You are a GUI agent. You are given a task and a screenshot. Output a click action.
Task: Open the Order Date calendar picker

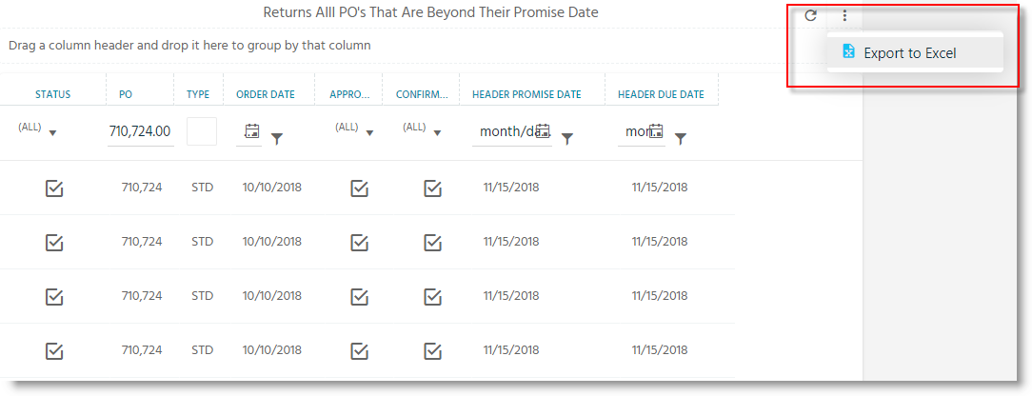click(x=251, y=131)
